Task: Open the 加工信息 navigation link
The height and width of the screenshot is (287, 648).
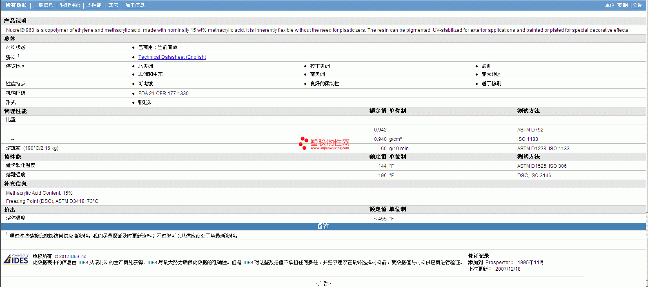Action: 135,5
